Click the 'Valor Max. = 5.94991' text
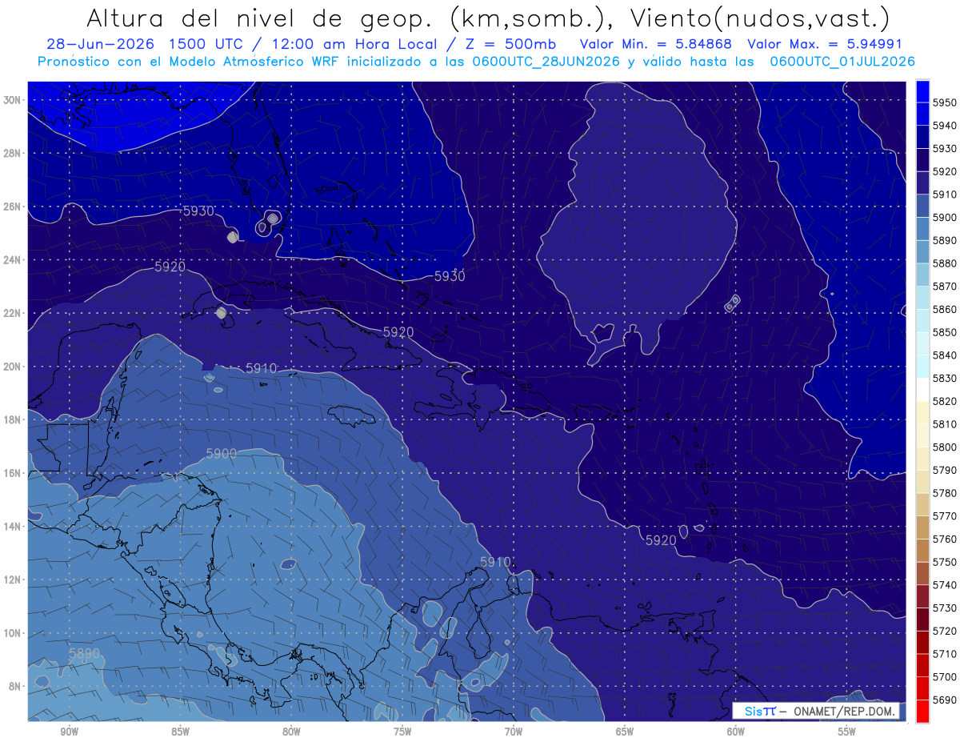Image resolution: width=960 pixels, height=742 pixels. coord(825,44)
